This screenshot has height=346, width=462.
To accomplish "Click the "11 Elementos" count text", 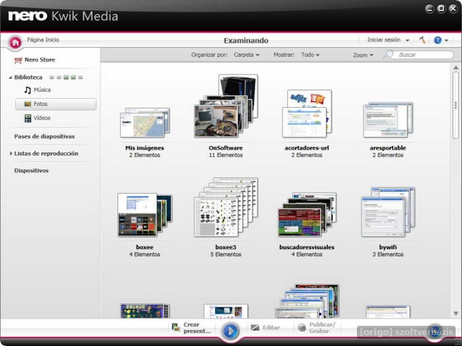I will [x=226, y=155].
